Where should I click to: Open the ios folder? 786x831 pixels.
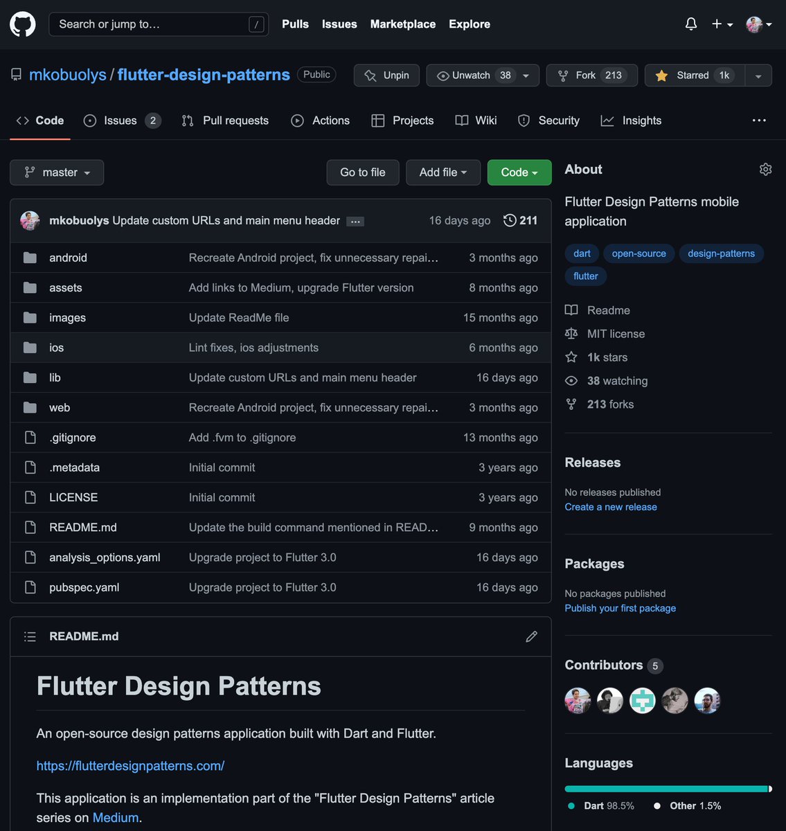coord(56,348)
